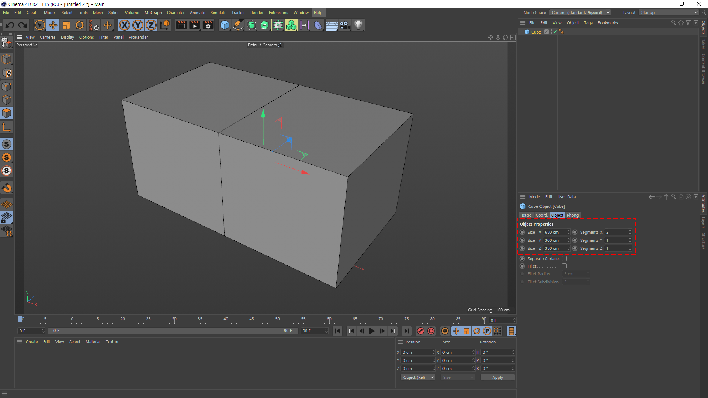
Task: Enable the Separate Surfaces checkbox
Action: click(564, 259)
